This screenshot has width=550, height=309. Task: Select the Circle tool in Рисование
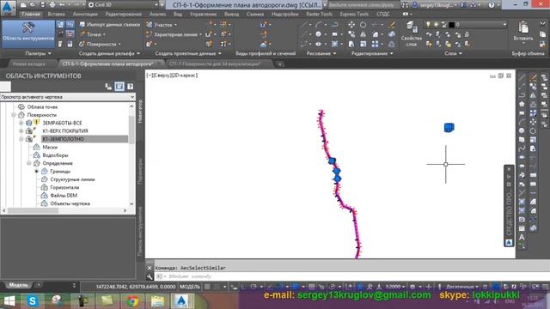click(x=318, y=34)
